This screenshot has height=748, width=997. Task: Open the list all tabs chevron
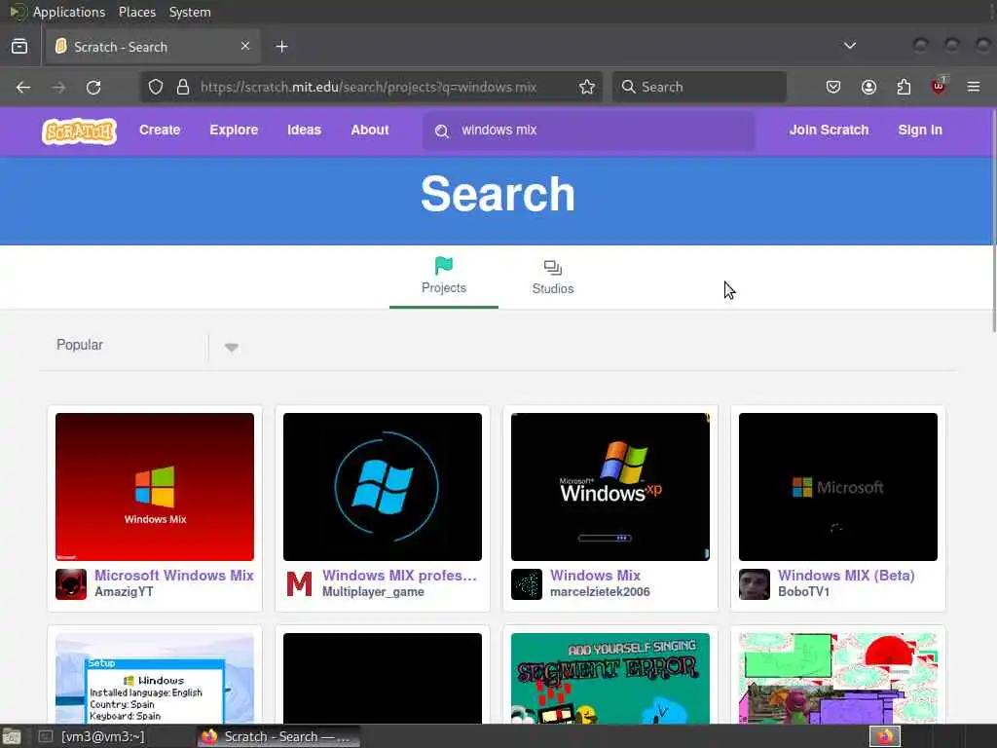[x=849, y=46]
